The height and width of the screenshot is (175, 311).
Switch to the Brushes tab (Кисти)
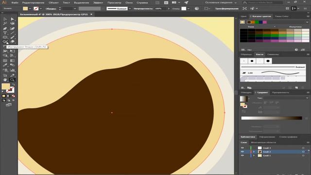pos(259,54)
